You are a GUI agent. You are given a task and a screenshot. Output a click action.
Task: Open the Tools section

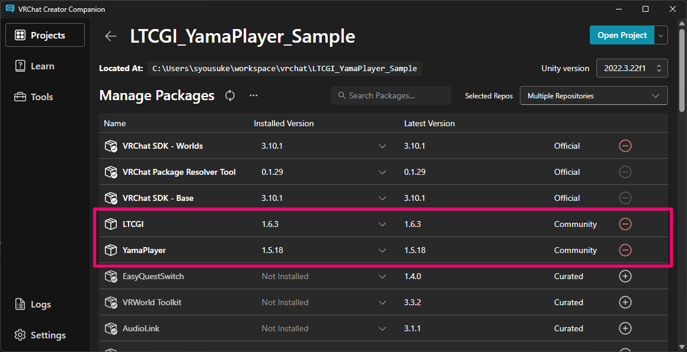coord(41,97)
